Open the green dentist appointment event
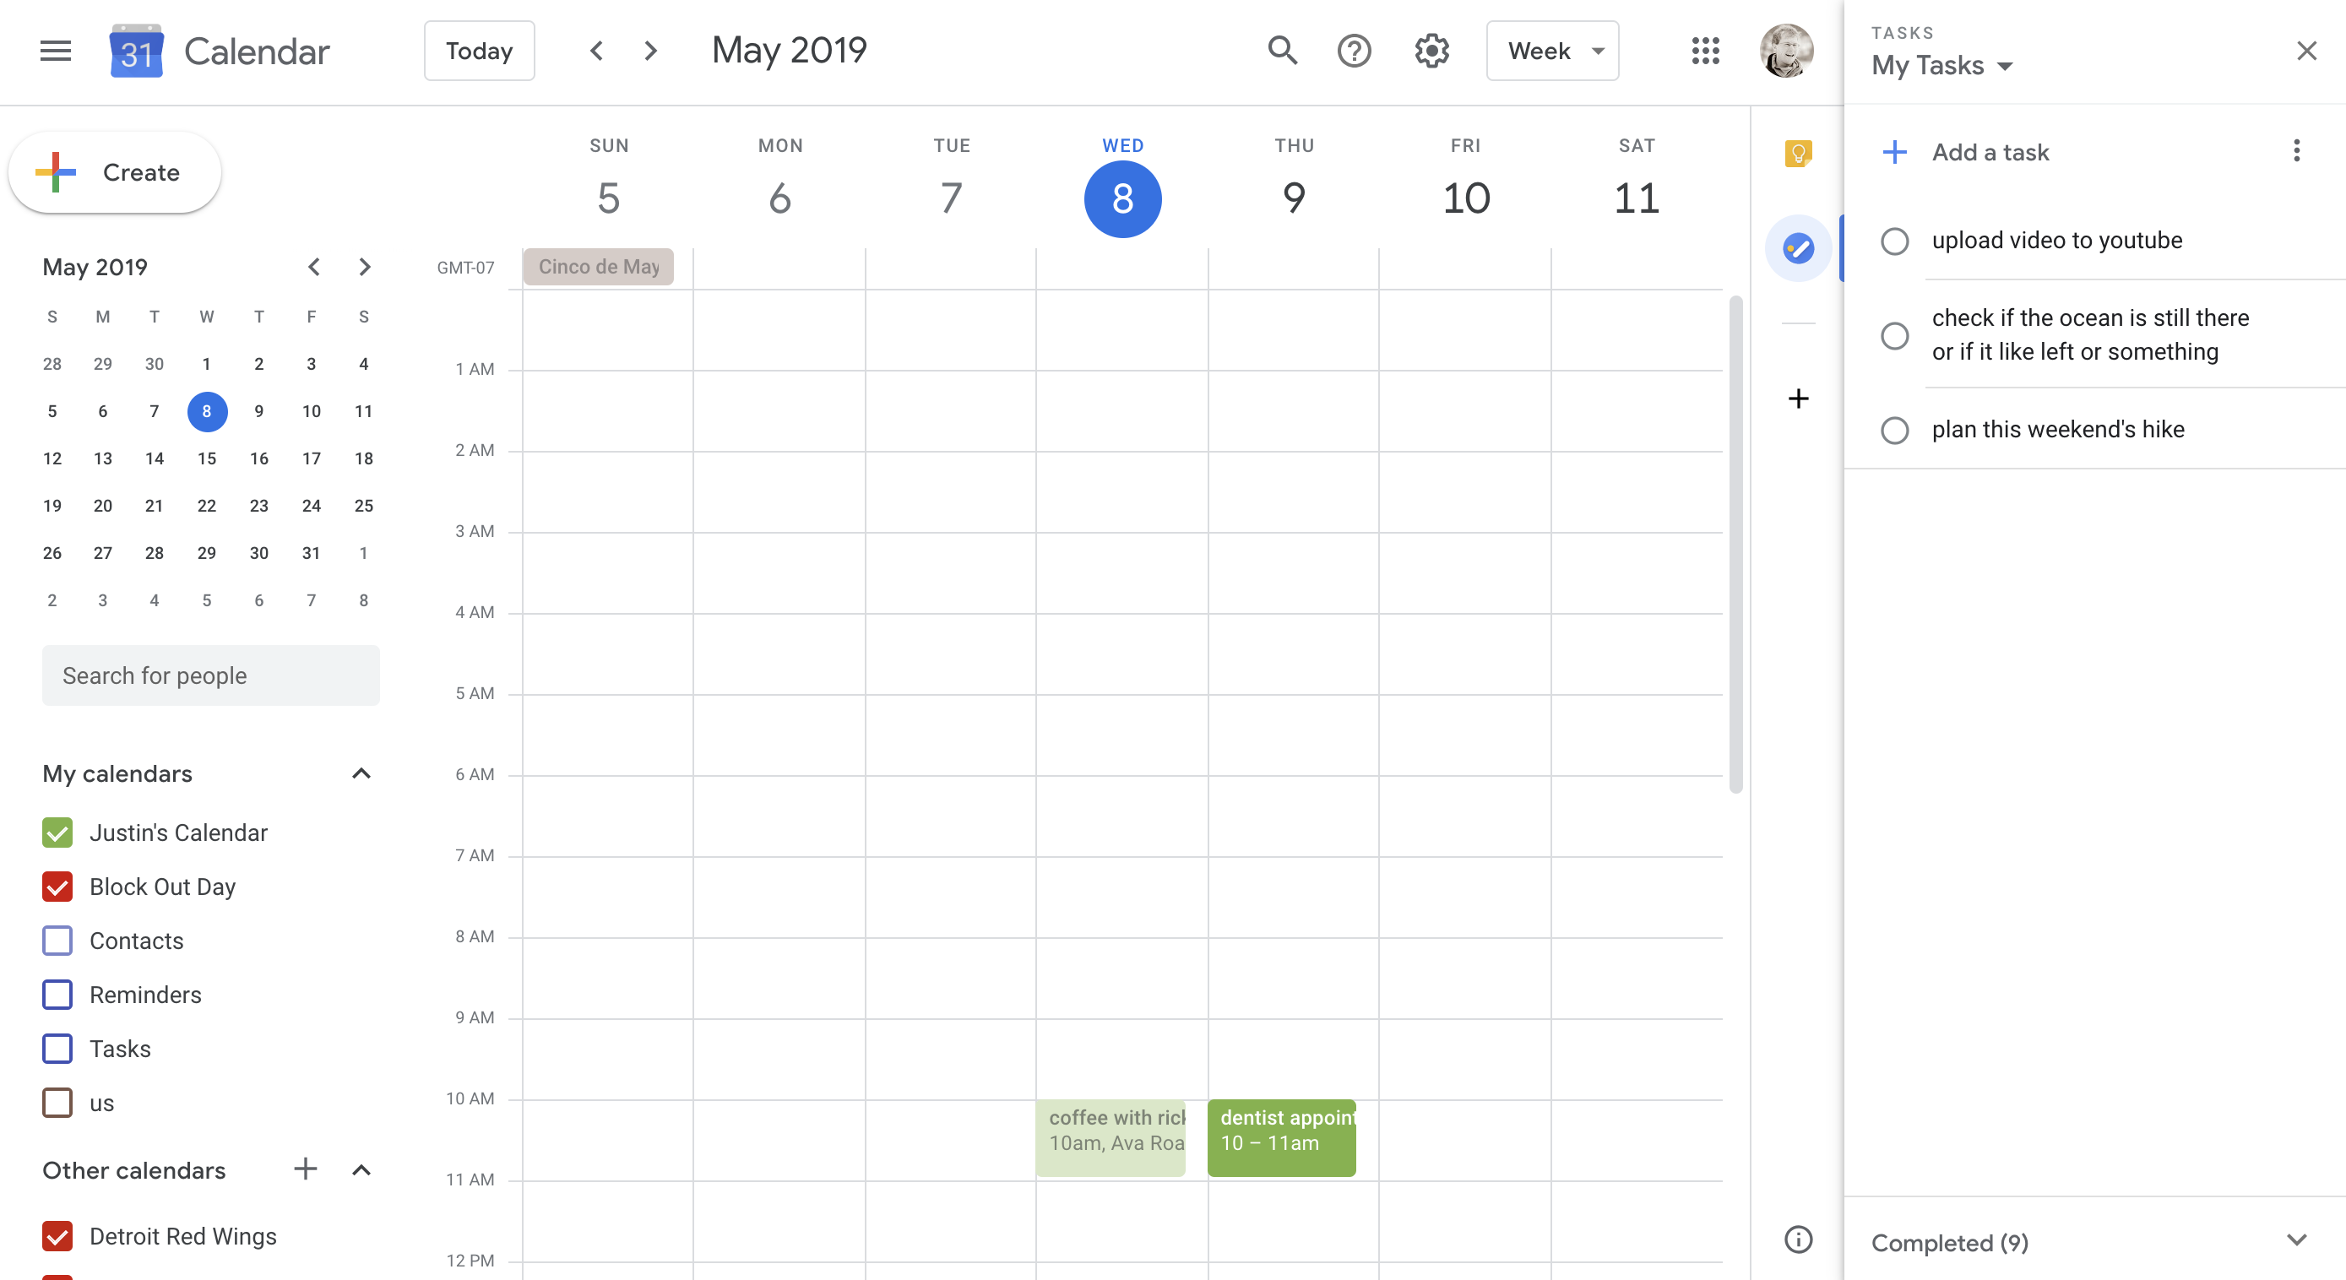Viewport: 2346px width, 1280px height. point(1280,1137)
